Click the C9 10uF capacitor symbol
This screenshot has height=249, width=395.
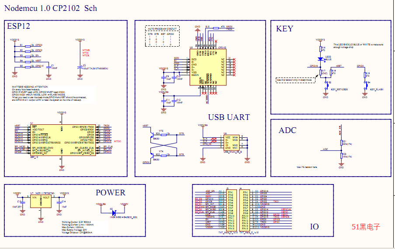coord(163,78)
